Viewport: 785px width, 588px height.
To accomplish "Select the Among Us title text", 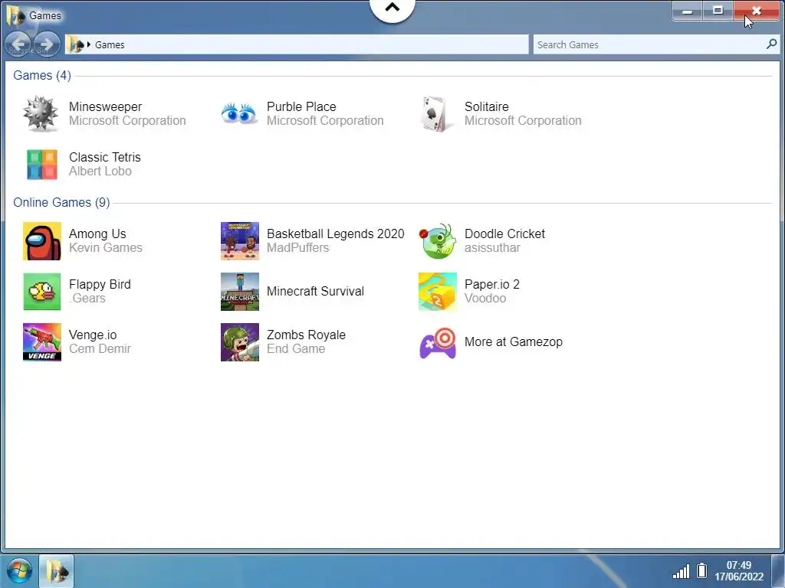I will (x=97, y=234).
